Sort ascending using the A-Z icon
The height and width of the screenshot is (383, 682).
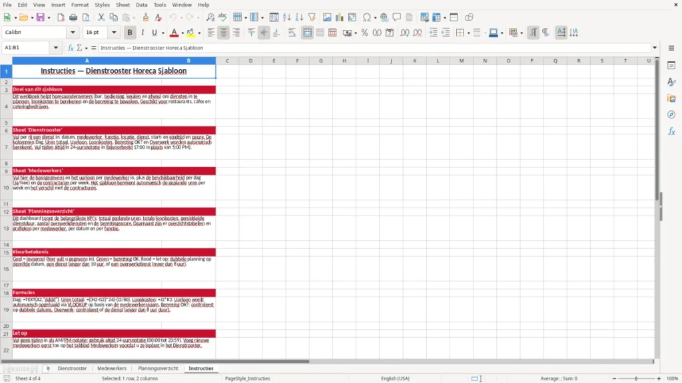[286, 17]
